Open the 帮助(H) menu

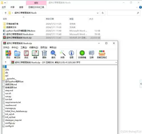pos(53,47)
